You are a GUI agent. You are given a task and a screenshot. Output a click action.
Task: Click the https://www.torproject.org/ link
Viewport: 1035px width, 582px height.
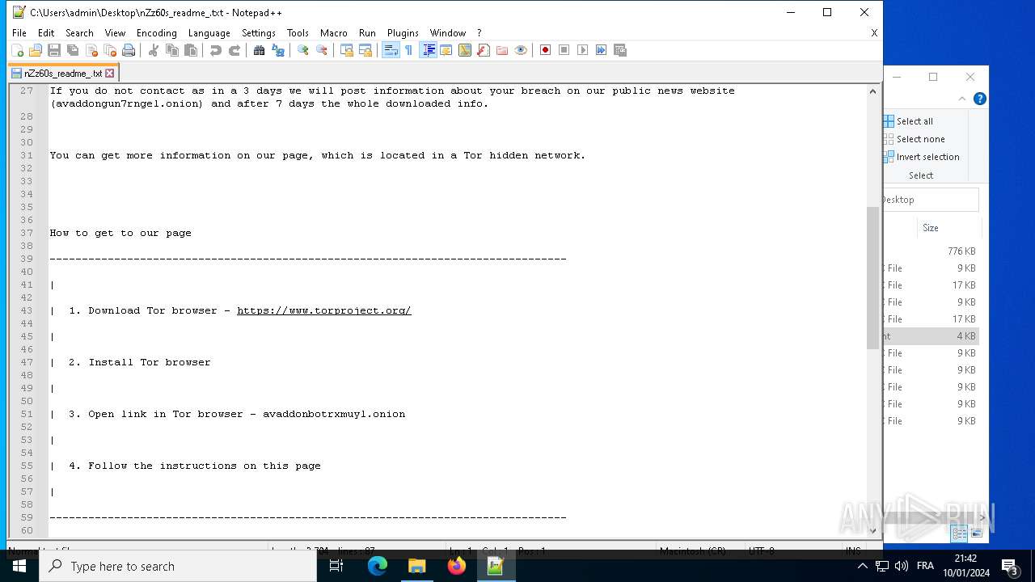(x=323, y=310)
